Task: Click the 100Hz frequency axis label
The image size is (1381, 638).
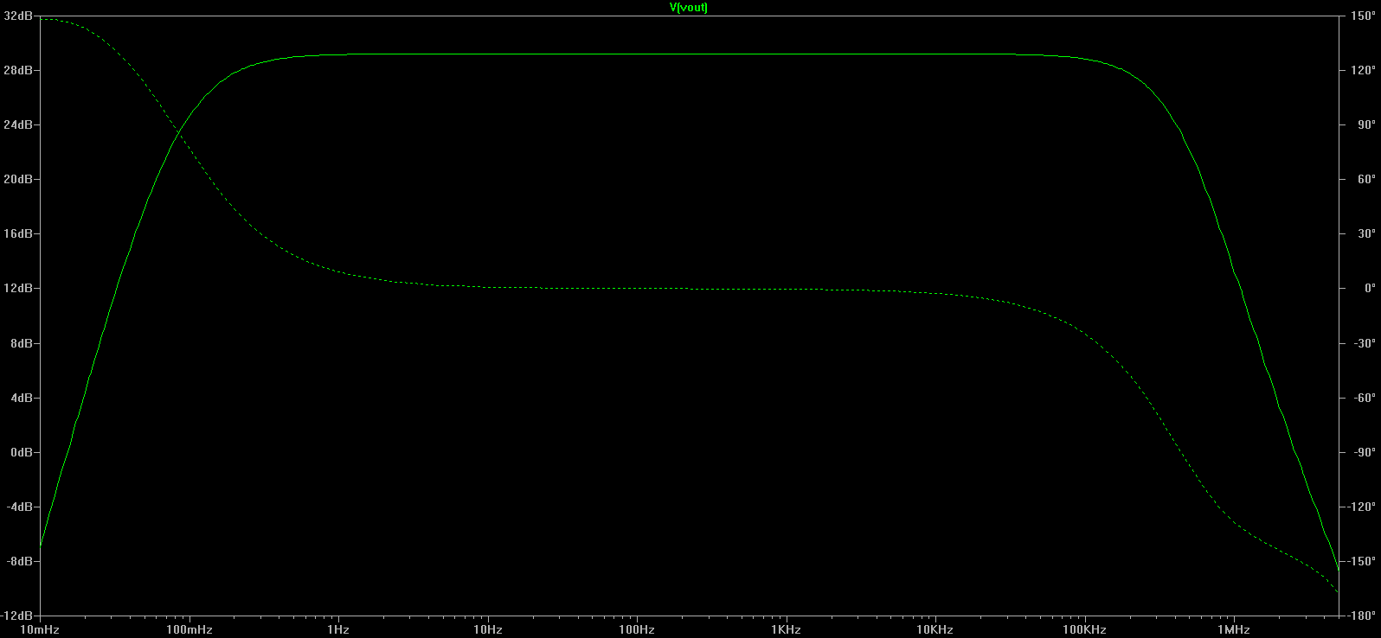Action: pos(636,629)
